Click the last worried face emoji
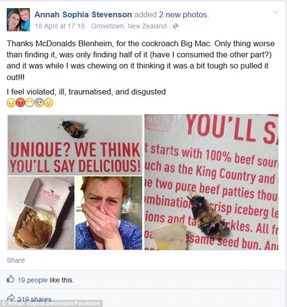Image resolution: width=287 pixels, height=307 pixels. (48, 103)
